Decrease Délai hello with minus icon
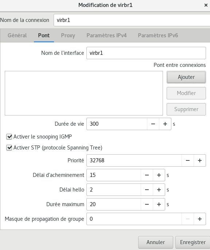 (147, 190)
